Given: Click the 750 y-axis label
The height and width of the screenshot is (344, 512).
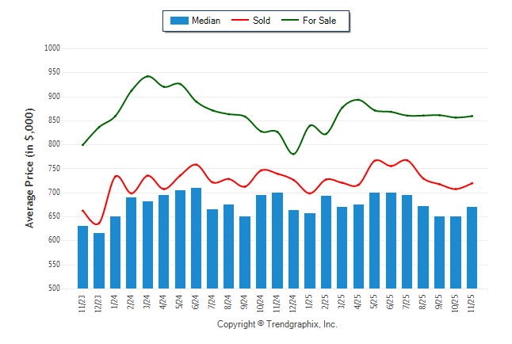Looking at the screenshot, I should pyautogui.click(x=54, y=169).
